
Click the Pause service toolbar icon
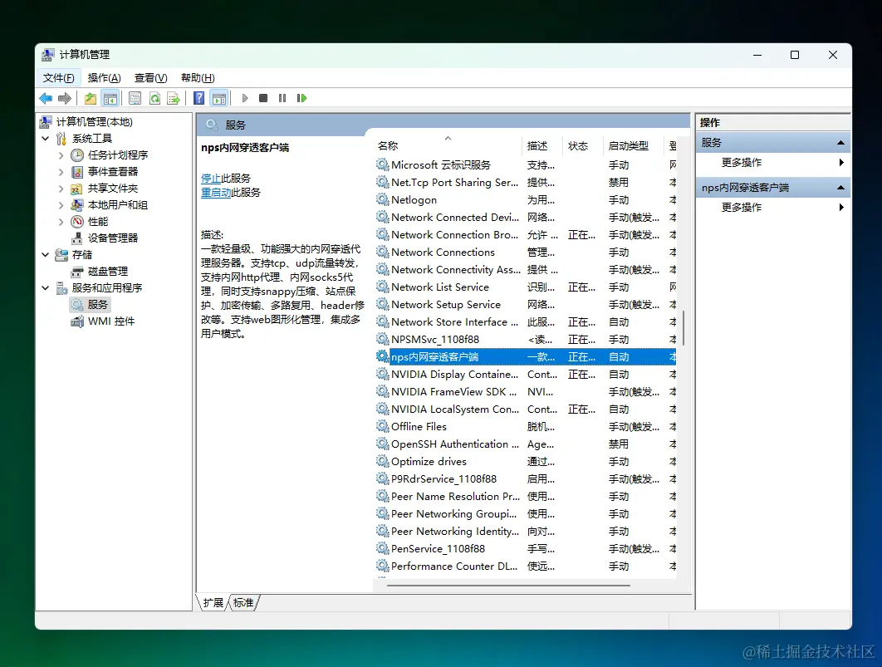[x=282, y=98]
